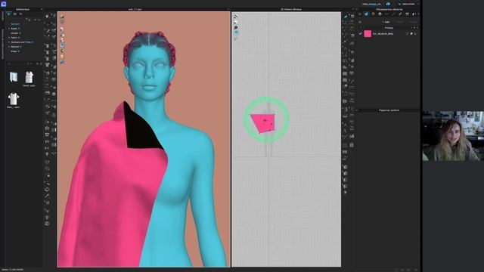Click the blue highlighted icon in 3D vertical toolbar
This screenshot has height=272, width=484.
click(62, 45)
